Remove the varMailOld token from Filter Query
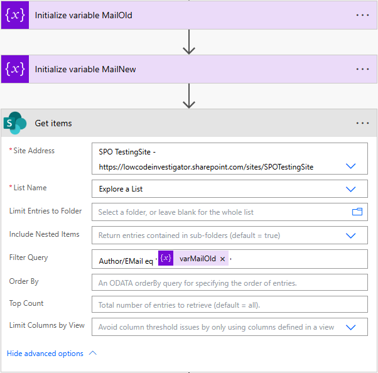The height and width of the screenshot is (373, 378). click(222, 259)
